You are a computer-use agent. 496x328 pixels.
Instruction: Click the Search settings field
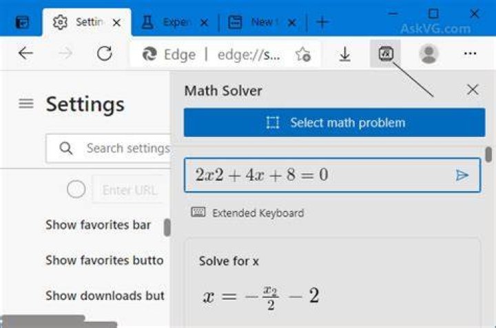tap(109, 149)
